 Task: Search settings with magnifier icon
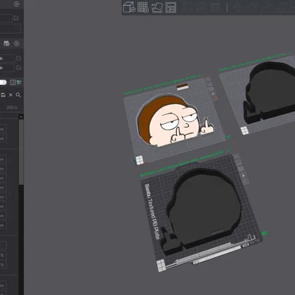[18, 95]
